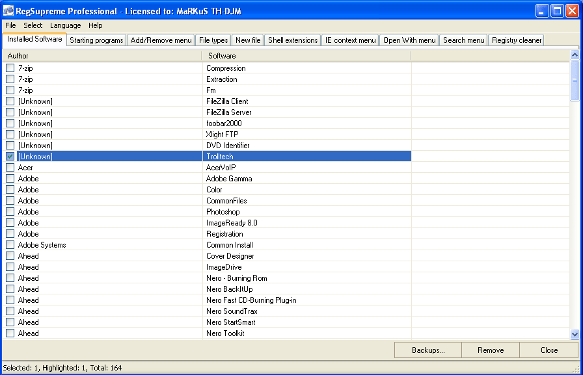Viewport: 583px width, 375px height.
Task: Select the checkbox for AcerVoIP
Action: 10,168
